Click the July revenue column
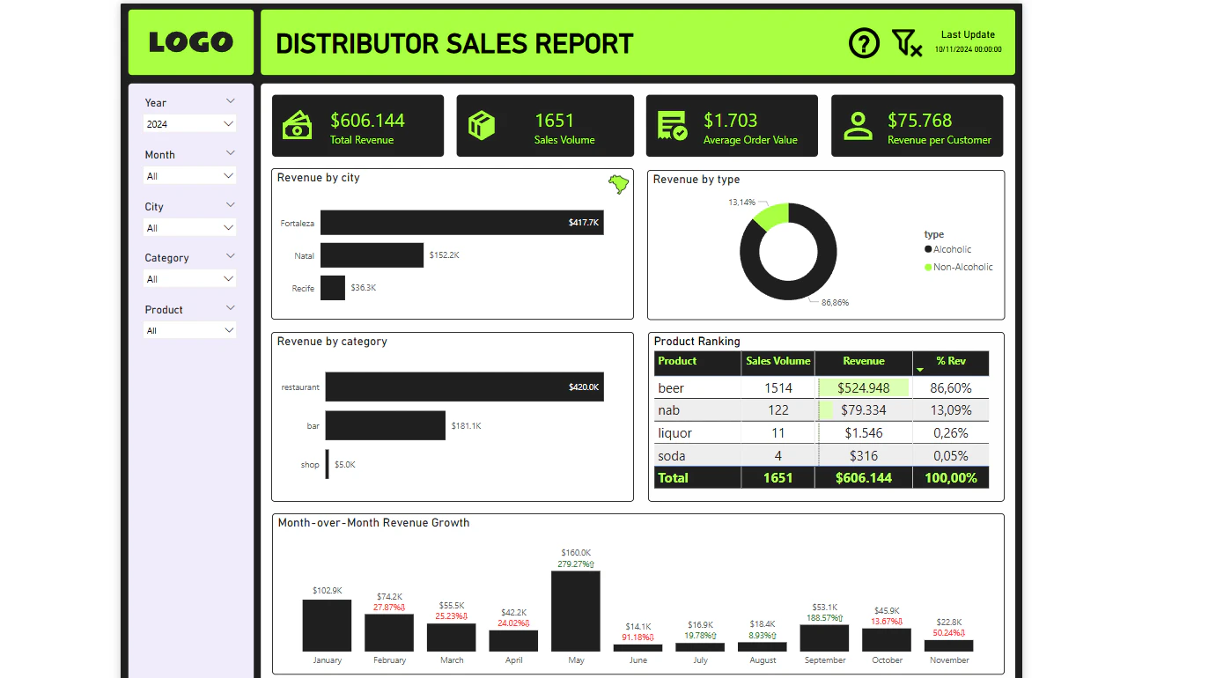 [x=700, y=647]
